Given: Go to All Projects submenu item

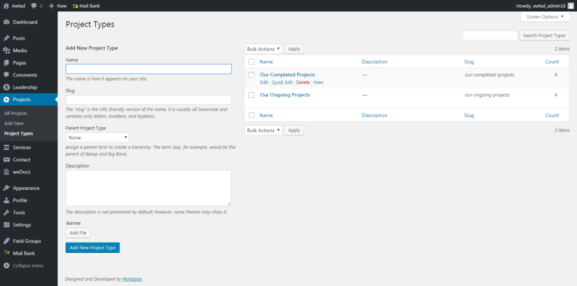Looking at the screenshot, I should 16,113.
